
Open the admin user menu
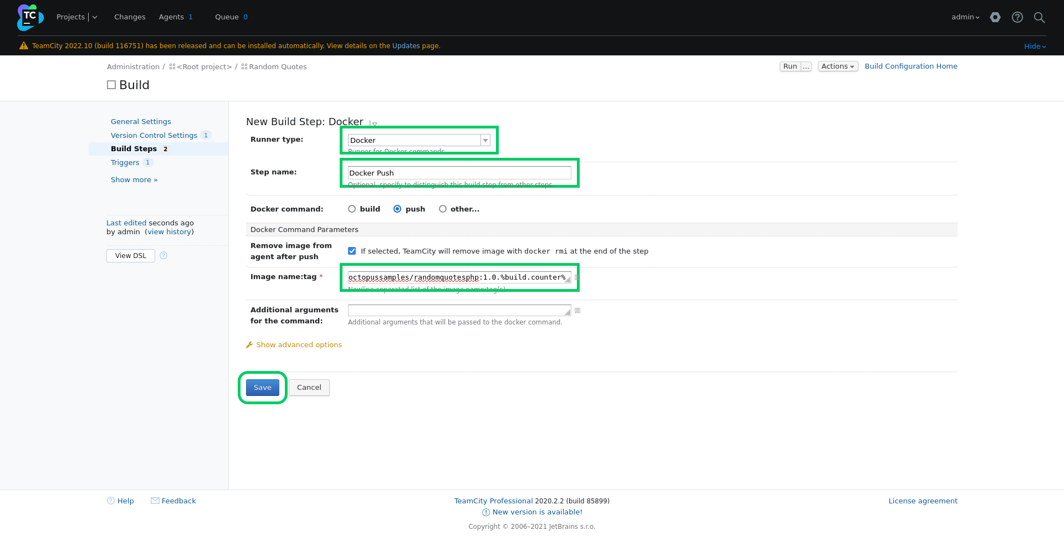965,17
